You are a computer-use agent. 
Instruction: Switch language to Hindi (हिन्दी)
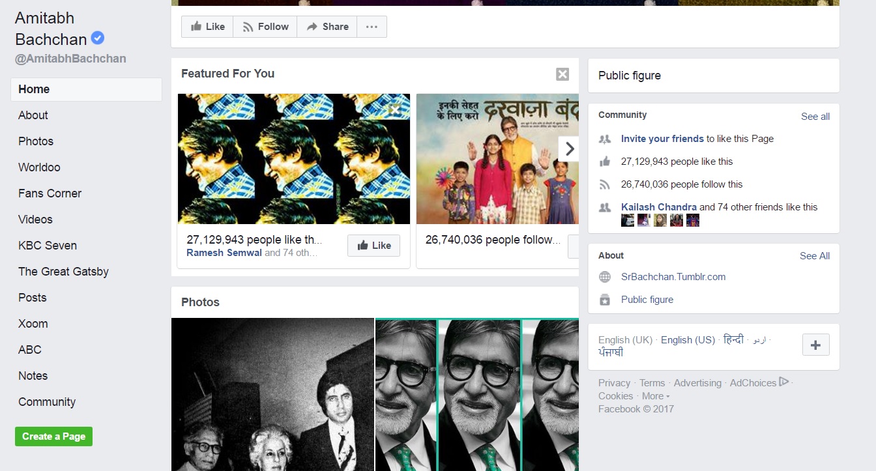click(x=733, y=340)
